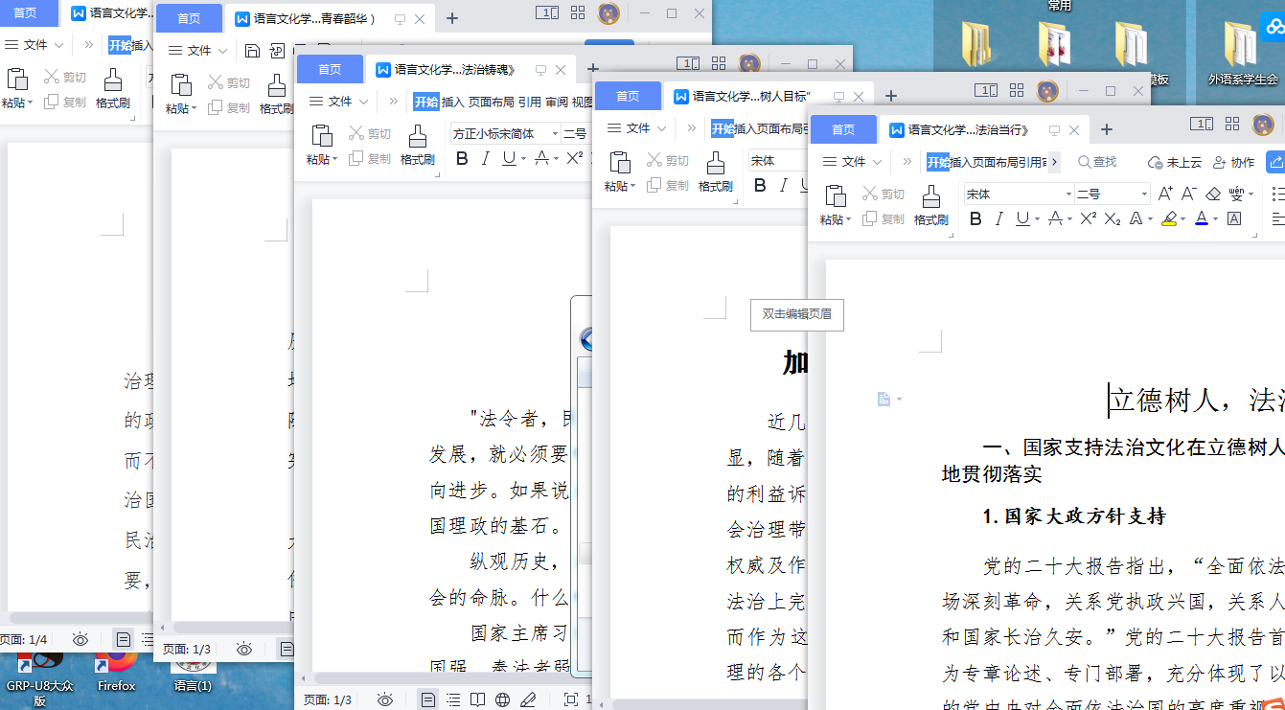
Task: Open the 引用 tab in the 法治铸魂 window
Action: click(529, 102)
